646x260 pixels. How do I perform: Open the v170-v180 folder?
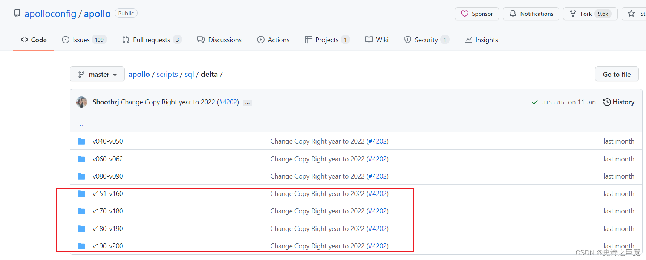[108, 211]
